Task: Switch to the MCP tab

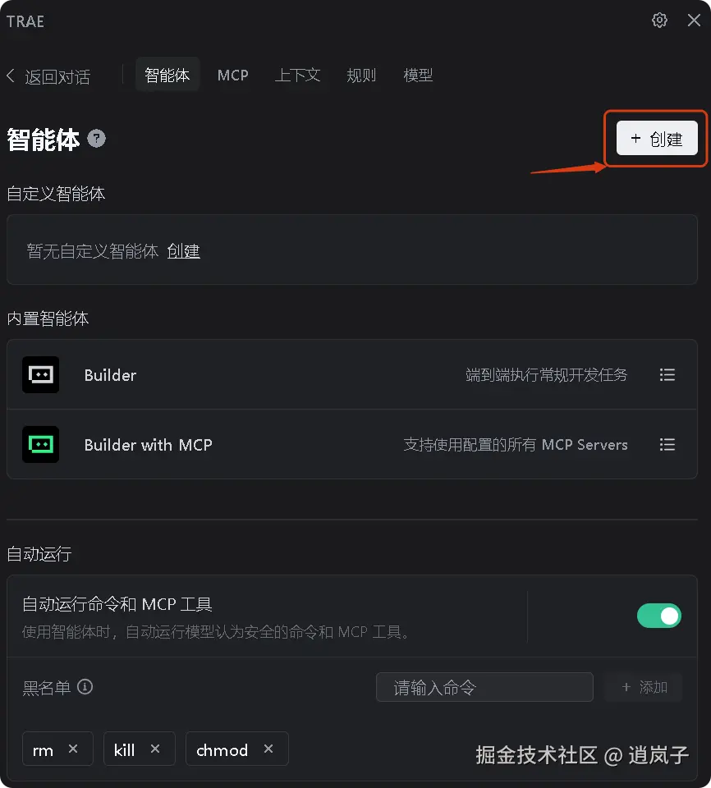Action: (233, 76)
